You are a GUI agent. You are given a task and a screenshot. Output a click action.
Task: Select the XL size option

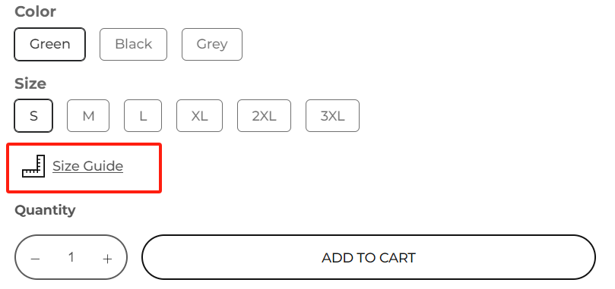tap(199, 116)
